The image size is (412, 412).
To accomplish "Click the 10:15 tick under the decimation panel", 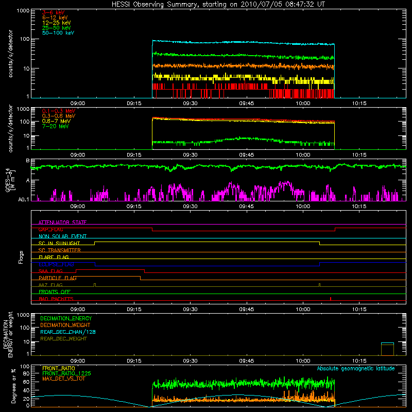I will coord(359,361).
